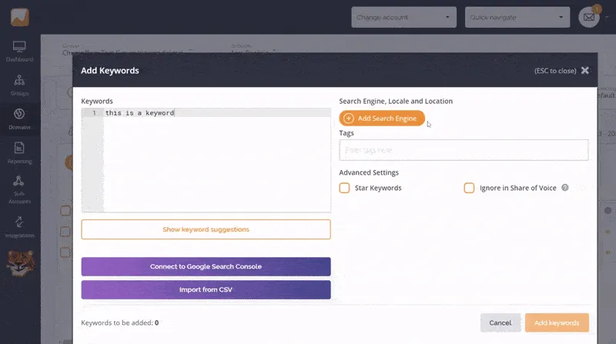Viewport: 616px width, 344px height.
Task: Focus the Tags input field
Action: coord(463,150)
